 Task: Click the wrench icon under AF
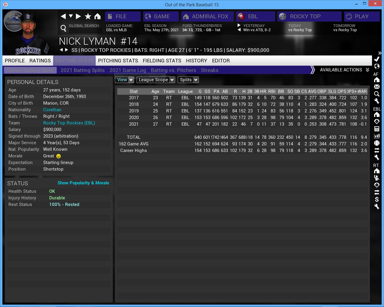[377, 101]
